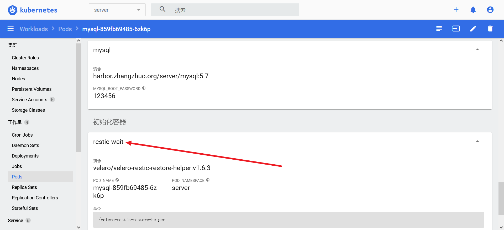Viewport: 504px width, 230px height.
Task: Open the server namespace dropdown
Action: [x=117, y=10]
